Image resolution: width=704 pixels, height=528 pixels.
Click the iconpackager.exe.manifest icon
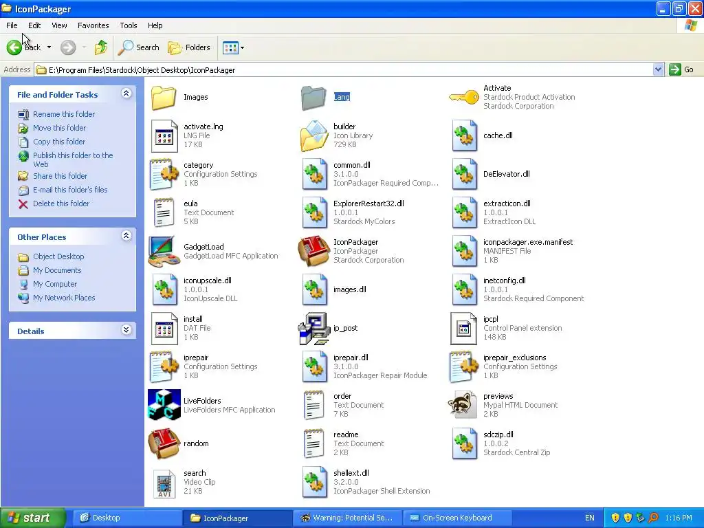tap(464, 251)
